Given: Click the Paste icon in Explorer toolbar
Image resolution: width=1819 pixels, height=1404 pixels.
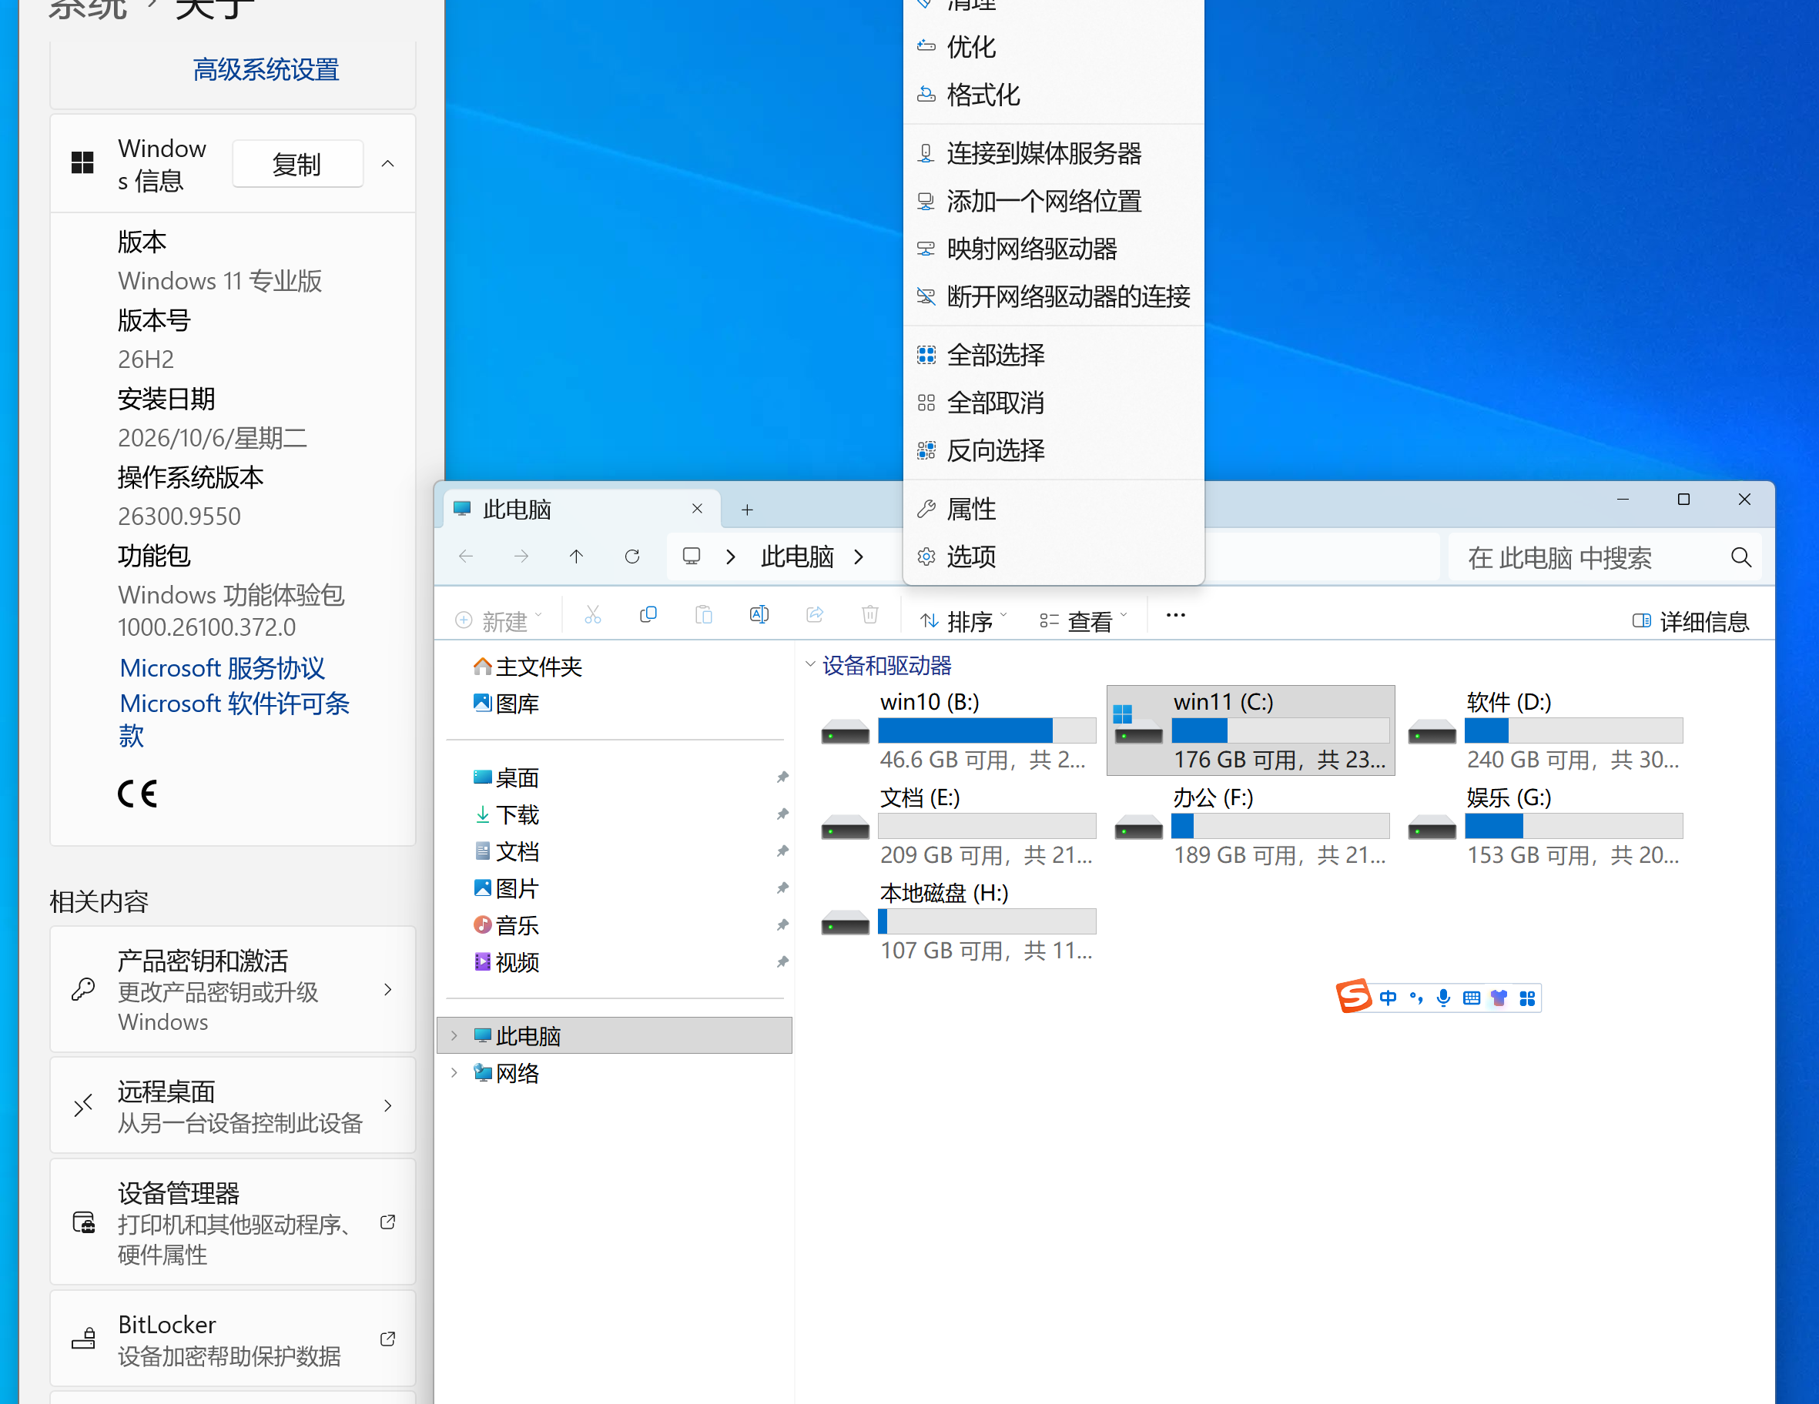Looking at the screenshot, I should [x=704, y=615].
